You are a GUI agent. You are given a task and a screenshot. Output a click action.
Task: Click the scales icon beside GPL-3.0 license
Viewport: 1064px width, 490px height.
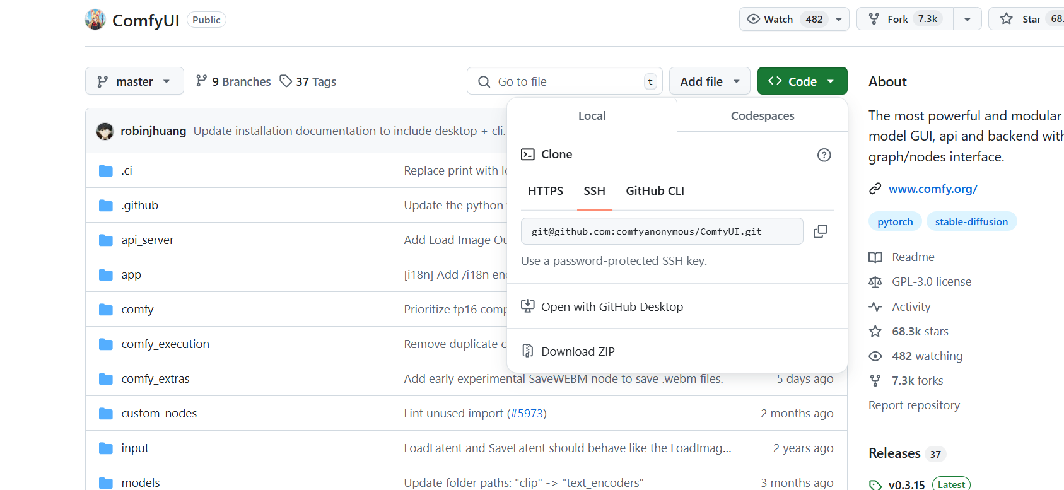click(875, 282)
